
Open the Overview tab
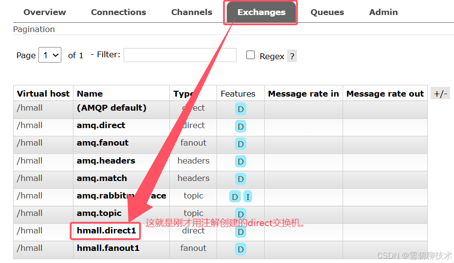pyautogui.click(x=45, y=12)
